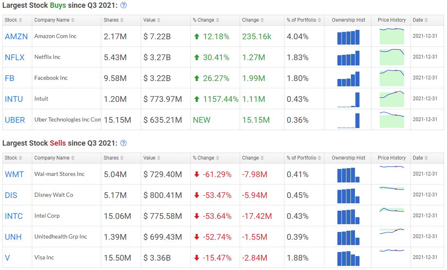This screenshot has height=270, width=447.
Task: View UNH price history sparkline
Action: pyautogui.click(x=392, y=231)
